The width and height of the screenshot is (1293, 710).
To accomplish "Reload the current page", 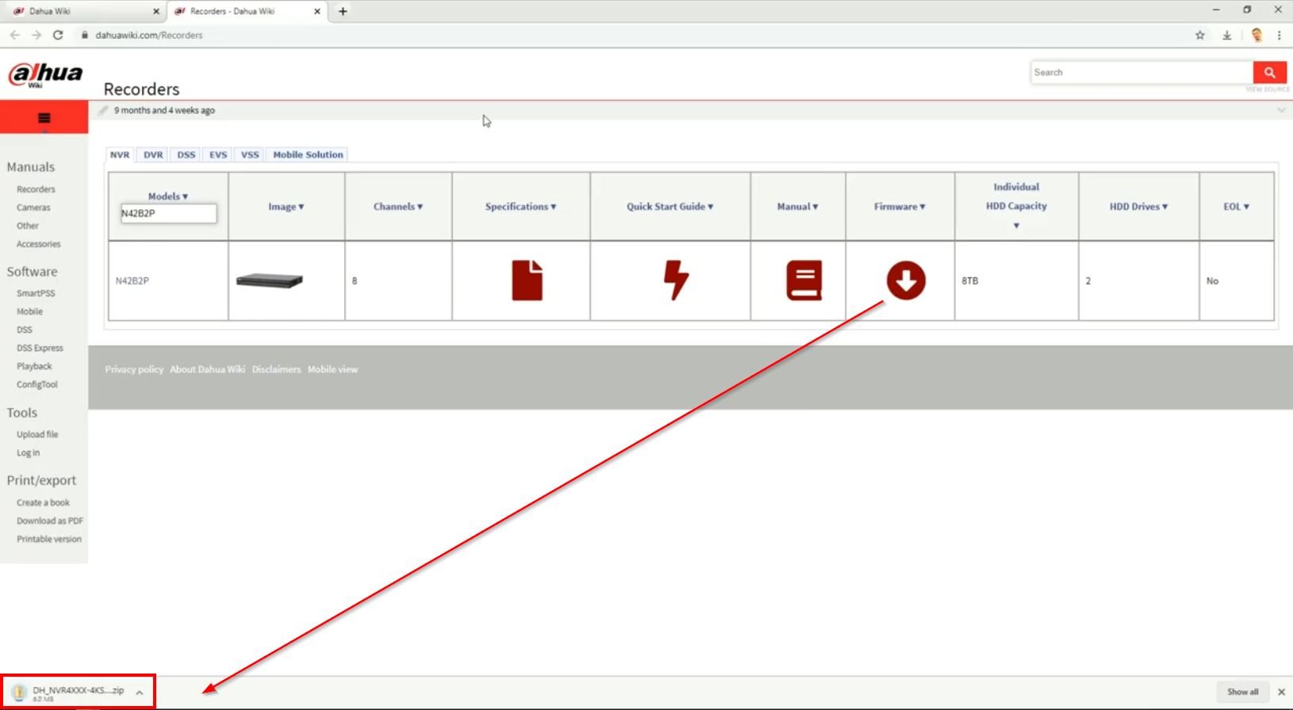I will tap(58, 35).
